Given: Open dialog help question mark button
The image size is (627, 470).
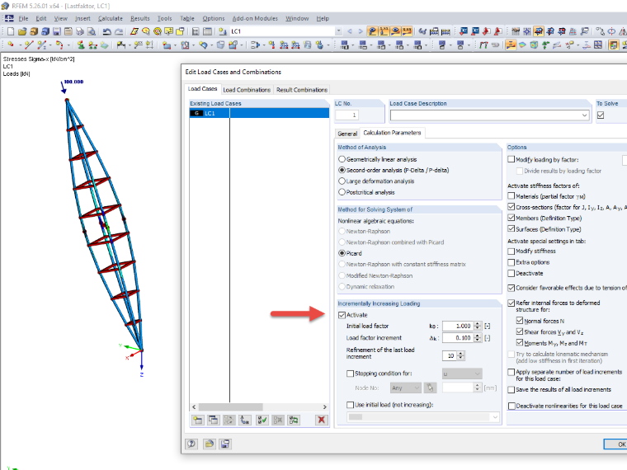Looking at the screenshot, I should pyautogui.click(x=191, y=444).
